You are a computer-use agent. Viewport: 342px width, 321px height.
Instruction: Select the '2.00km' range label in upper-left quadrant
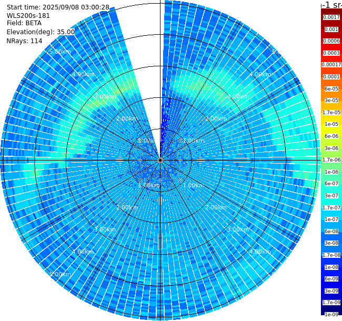(127, 118)
